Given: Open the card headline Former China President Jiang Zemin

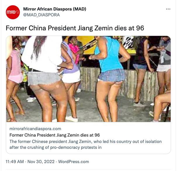Looking at the screenshot, I should click(x=55, y=135).
